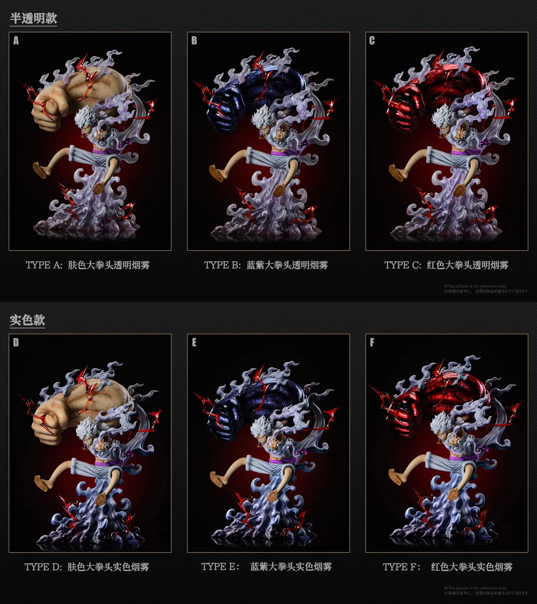
Task: Click the TYPE E: 蓝紫大拳头实色烟雾 caption
Action: click(x=266, y=567)
